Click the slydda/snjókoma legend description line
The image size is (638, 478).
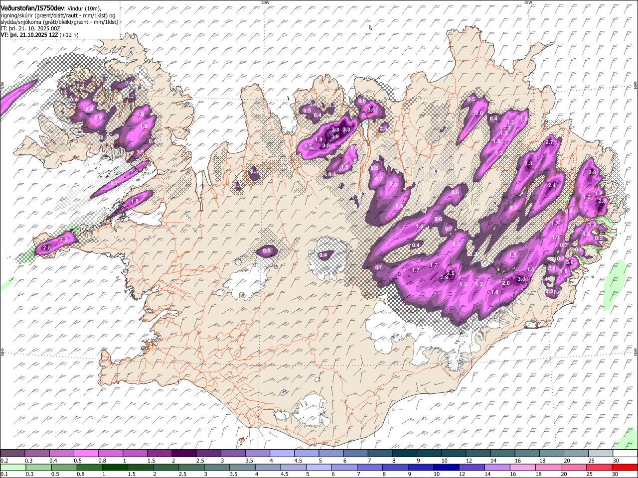coord(59,22)
